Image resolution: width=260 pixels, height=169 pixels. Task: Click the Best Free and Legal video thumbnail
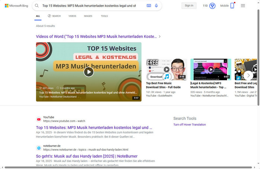pos(246,70)
